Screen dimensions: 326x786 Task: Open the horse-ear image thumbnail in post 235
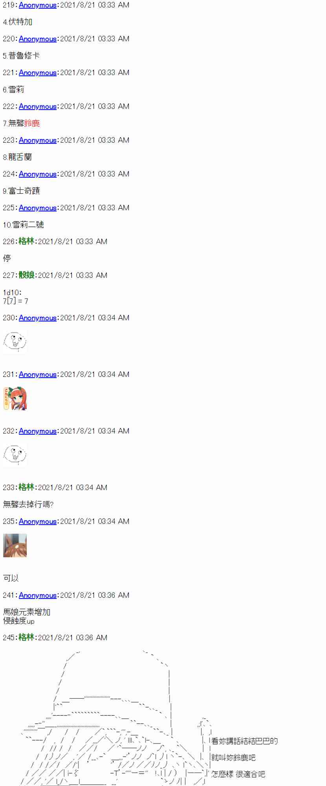tap(15, 545)
